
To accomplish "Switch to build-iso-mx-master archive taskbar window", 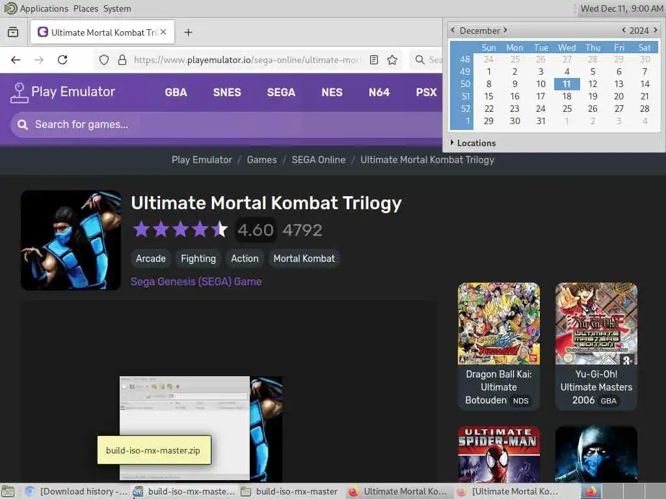I will pyautogui.click(x=183, y=491).
